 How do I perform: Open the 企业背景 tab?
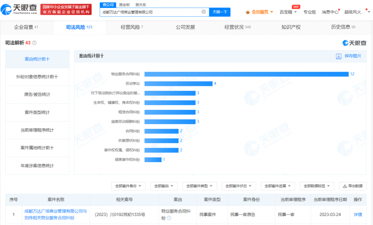click(x=26, y=27)
